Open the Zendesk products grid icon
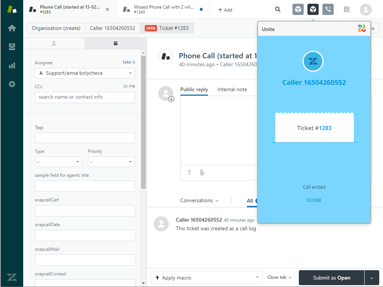This screenshot has width=383, height=287. pos(346,9)
